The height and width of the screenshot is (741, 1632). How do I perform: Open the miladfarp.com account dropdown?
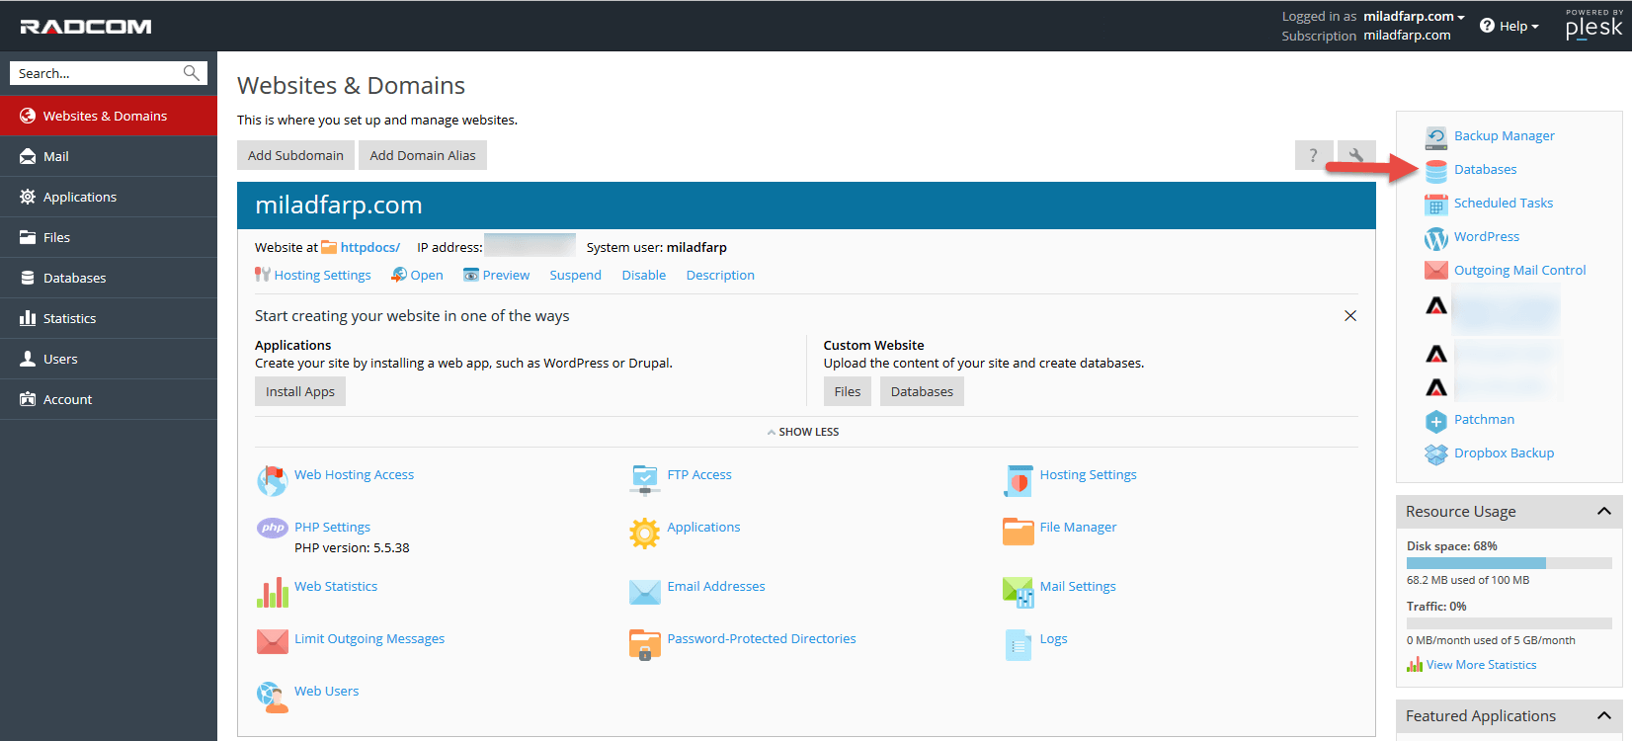[x=1414, y=17]
